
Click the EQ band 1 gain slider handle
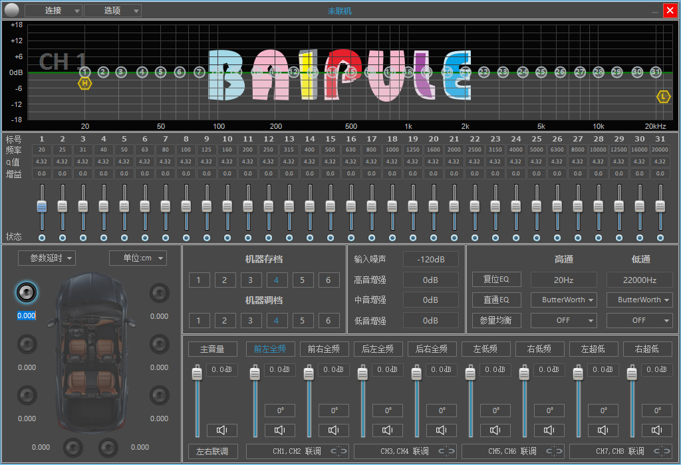coord(42,207)
